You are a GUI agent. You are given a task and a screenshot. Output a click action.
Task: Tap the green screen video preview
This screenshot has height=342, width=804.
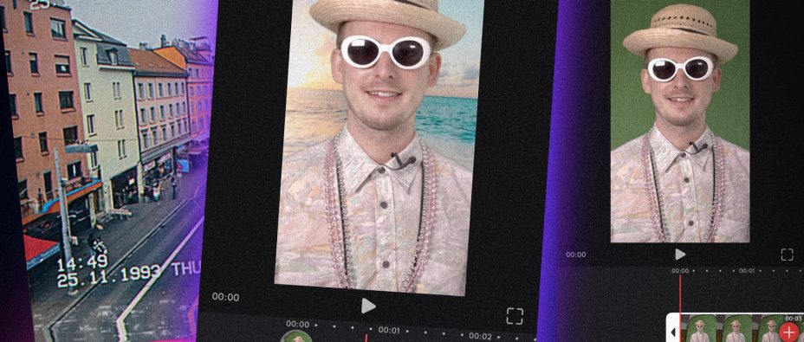click(680, 120)
